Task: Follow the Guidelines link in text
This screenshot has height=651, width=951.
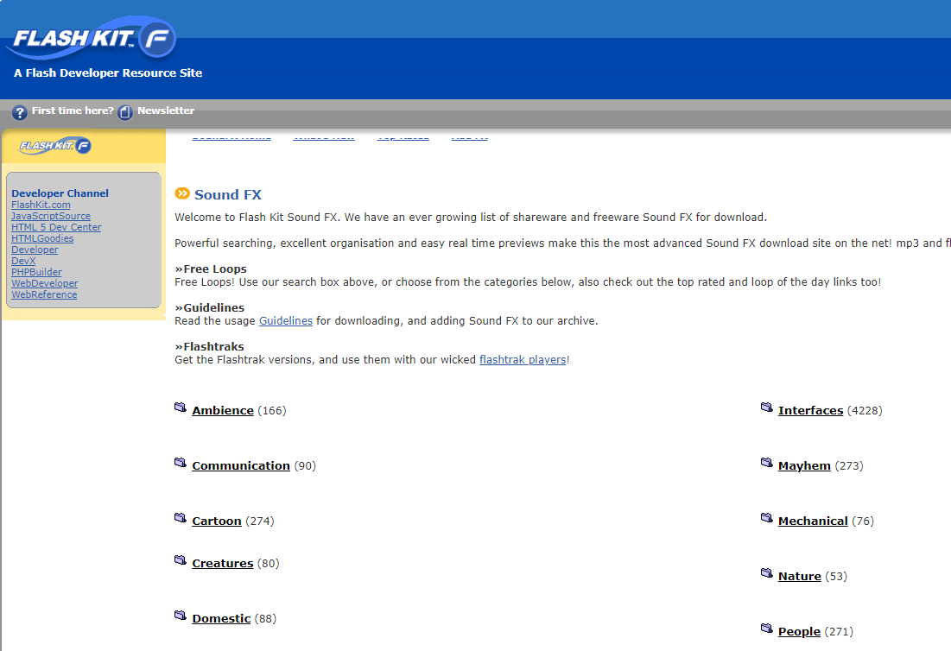Action: point(286,320)
